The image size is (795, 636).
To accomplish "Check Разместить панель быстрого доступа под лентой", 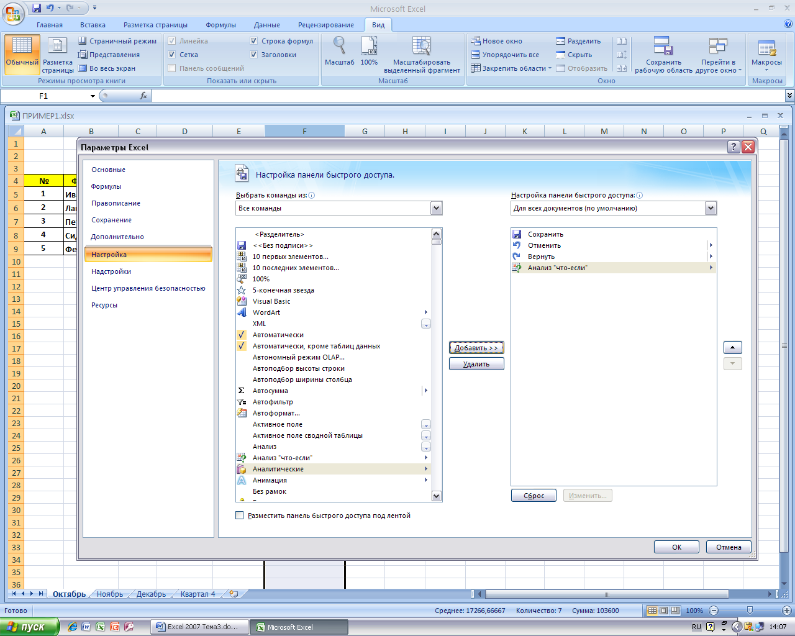I will coord(240,516).
